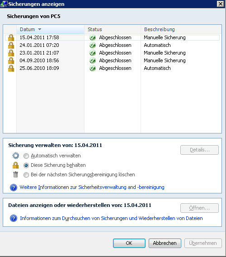Open Weitere Informationen zur Sicherheitsverwaltung link
Screen dimensions: 226x257
coord(92,187)
